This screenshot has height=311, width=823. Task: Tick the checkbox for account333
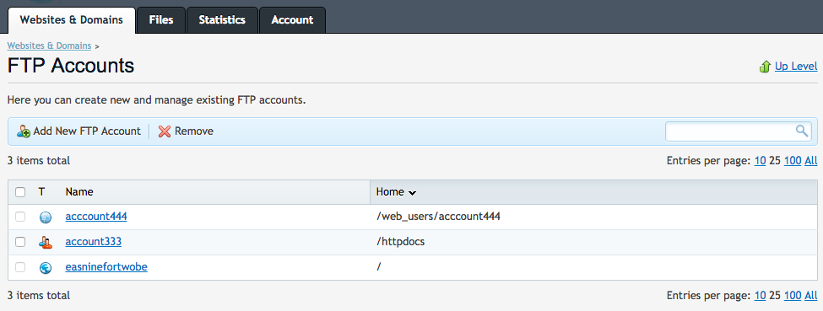pyautogui.click(x=20, y=242)
